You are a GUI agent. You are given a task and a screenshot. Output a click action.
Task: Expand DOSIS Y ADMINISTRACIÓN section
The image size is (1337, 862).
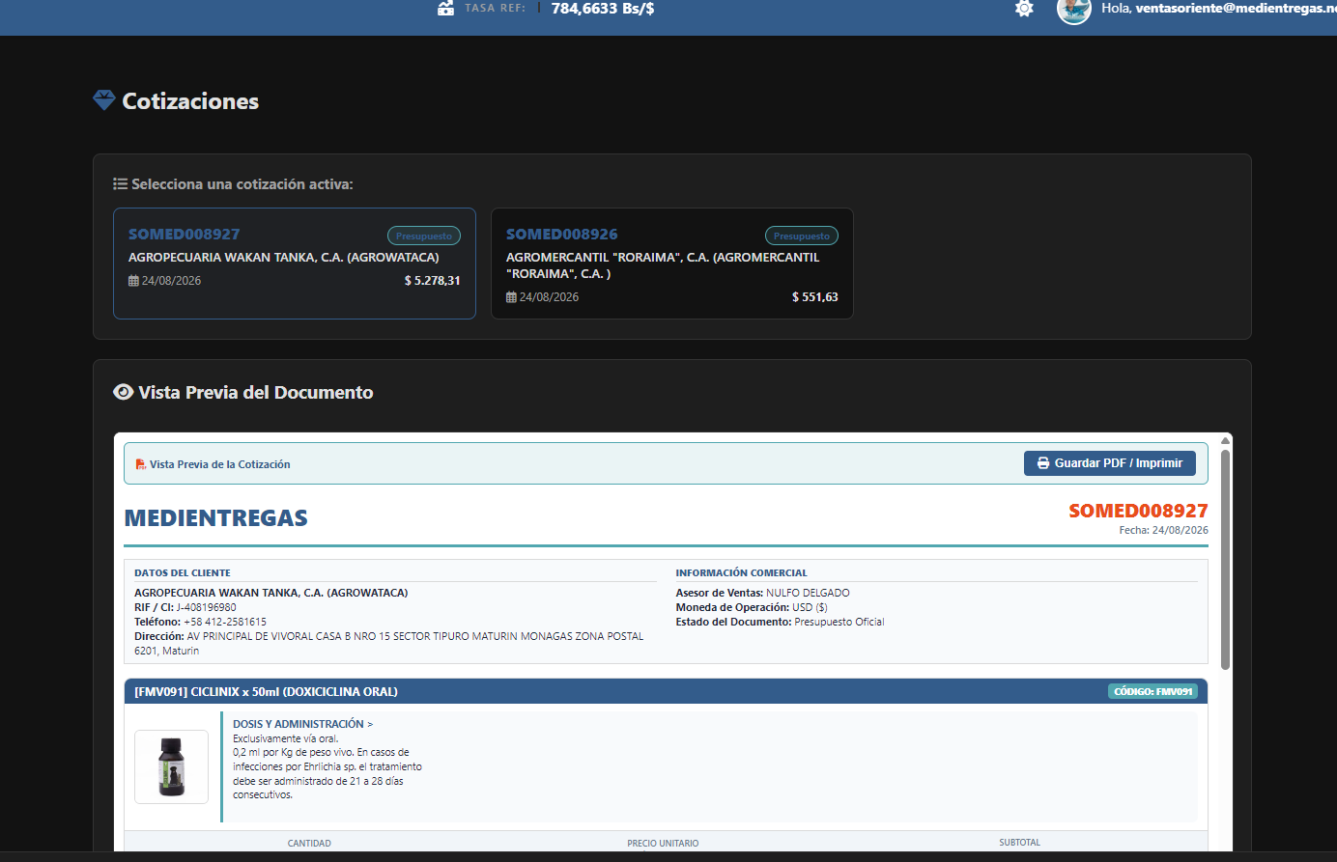tap(302, 724)
